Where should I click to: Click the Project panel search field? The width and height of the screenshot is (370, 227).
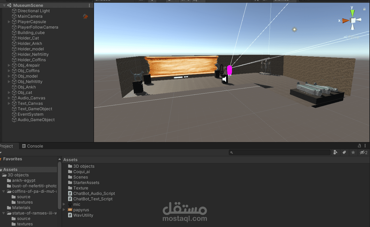[280, 152]
